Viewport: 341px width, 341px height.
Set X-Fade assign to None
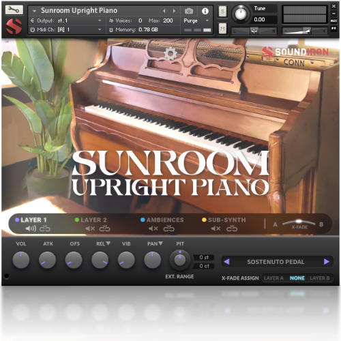(297, 278)
